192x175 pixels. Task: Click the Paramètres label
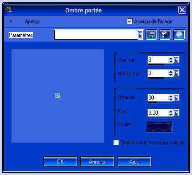(x=21, y=35)
